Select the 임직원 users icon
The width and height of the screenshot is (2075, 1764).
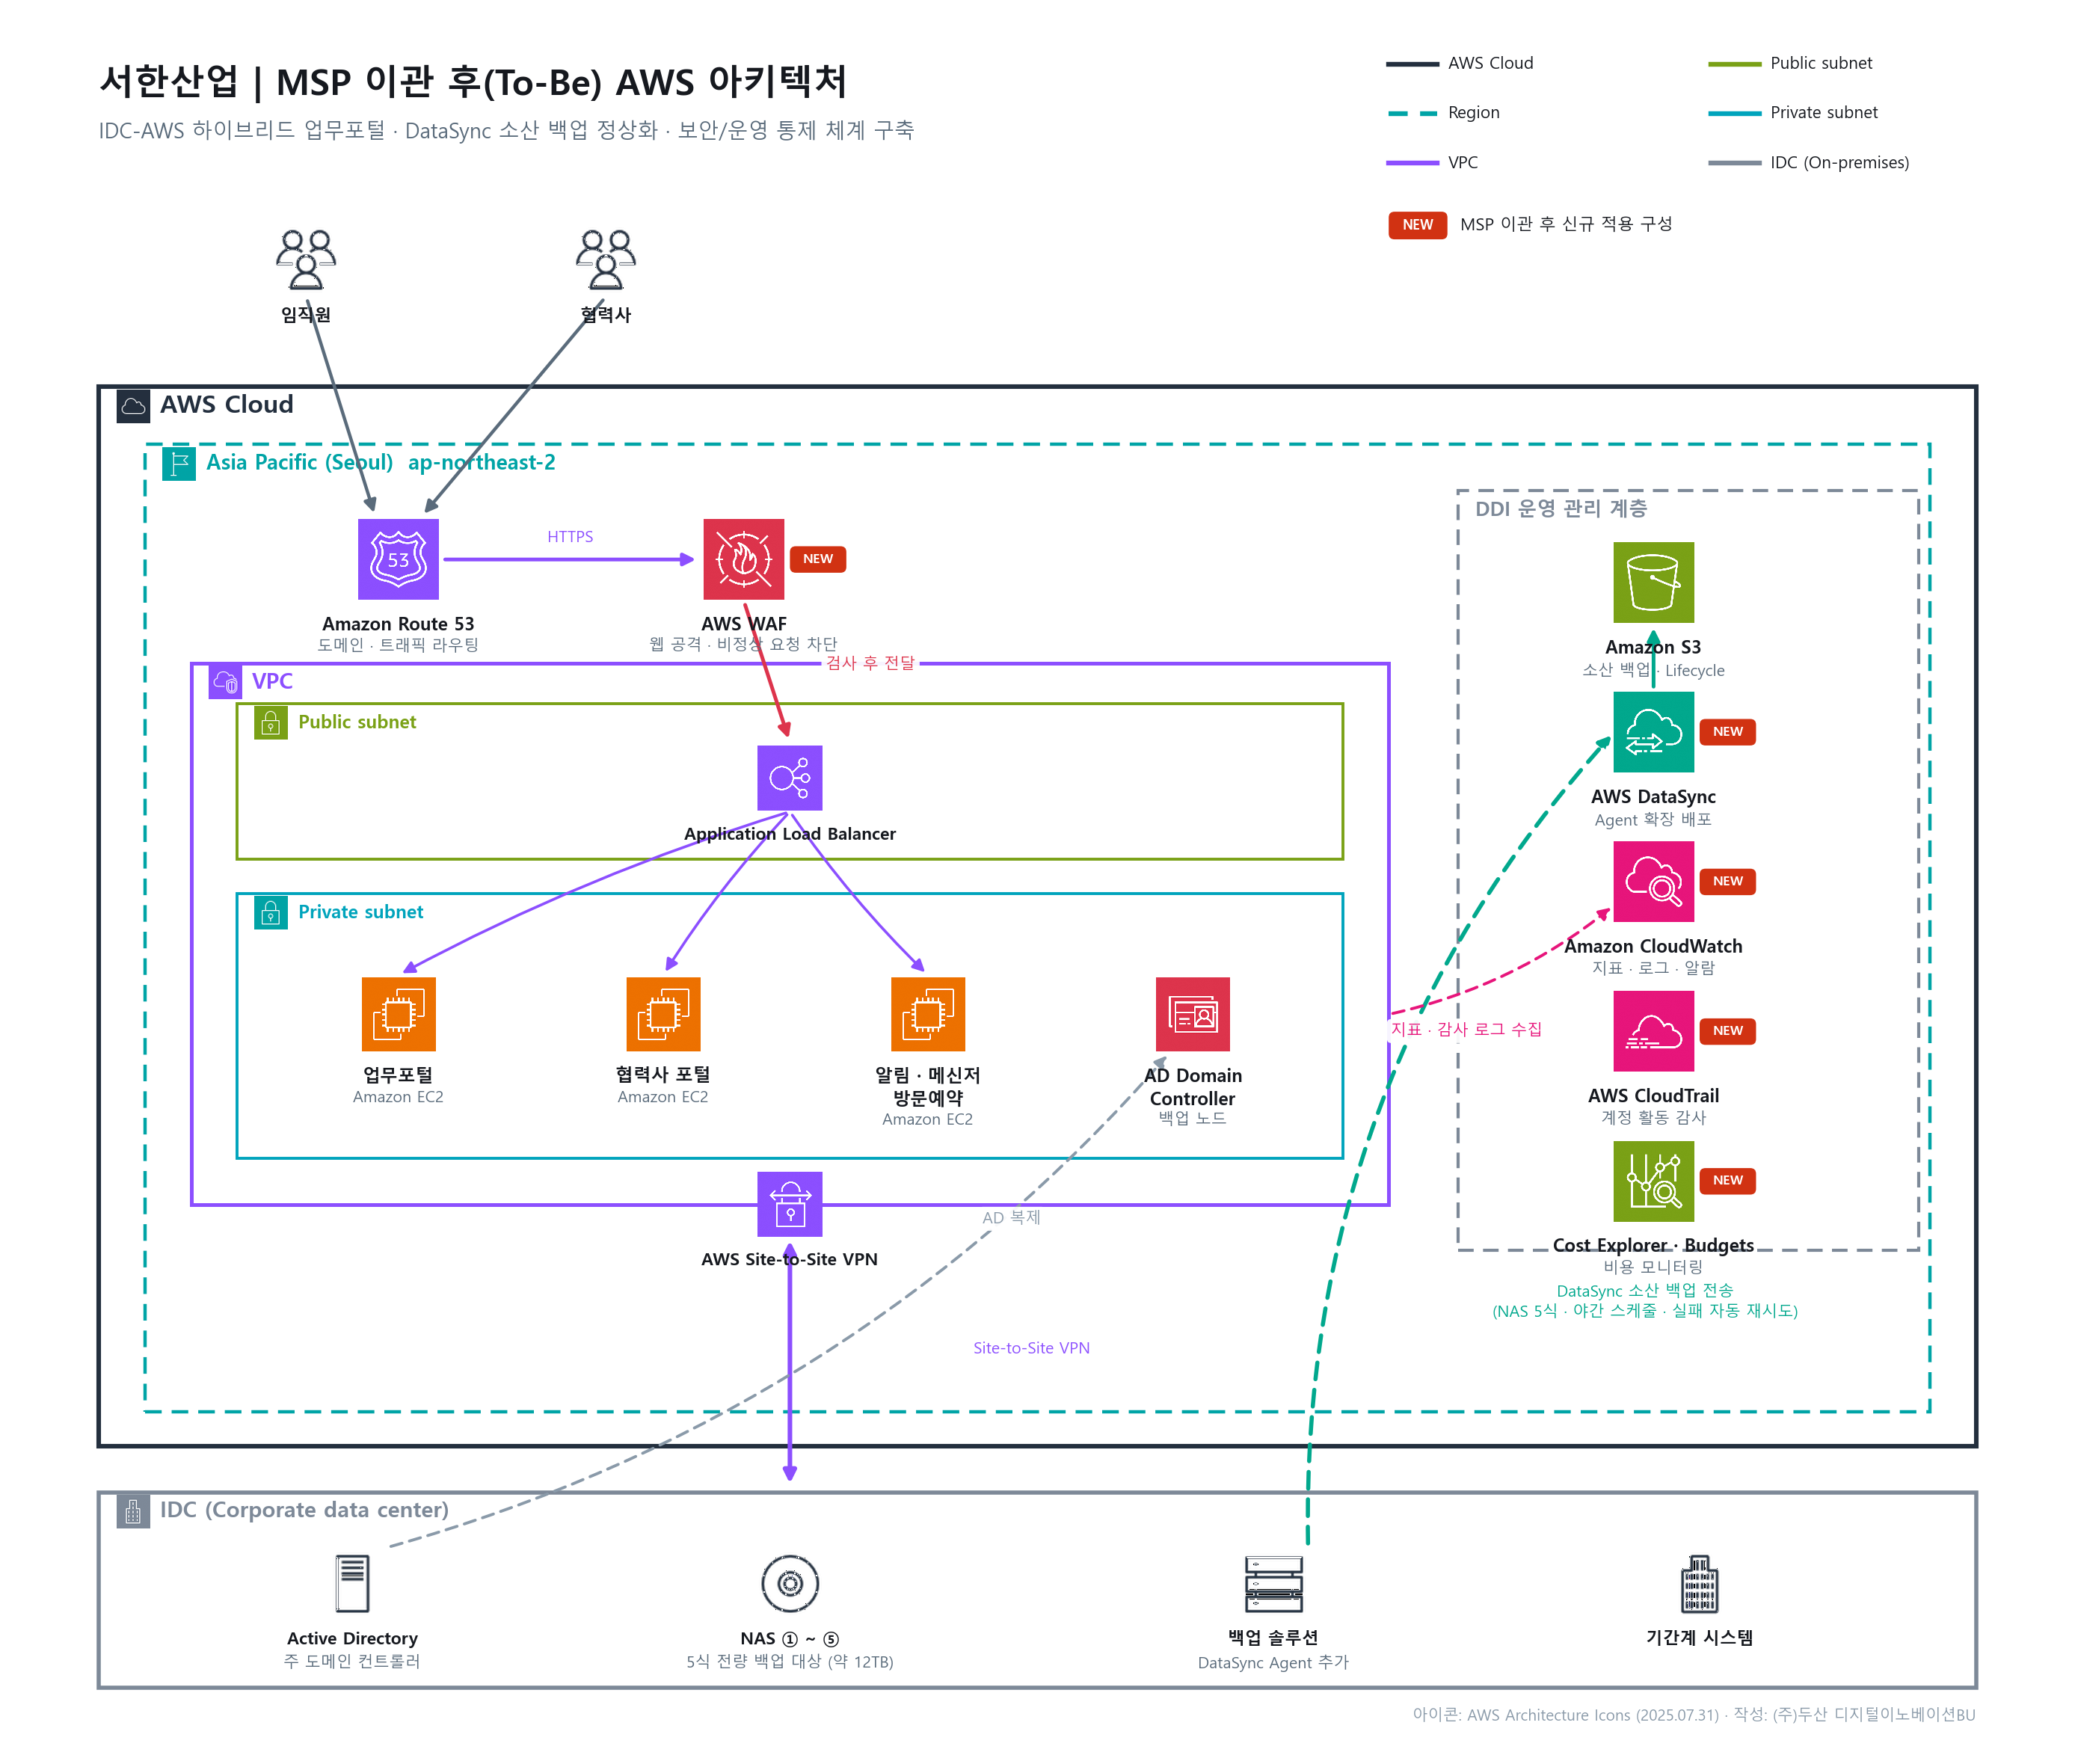306,260
